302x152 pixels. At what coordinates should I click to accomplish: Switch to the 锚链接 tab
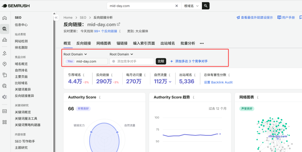122,43
